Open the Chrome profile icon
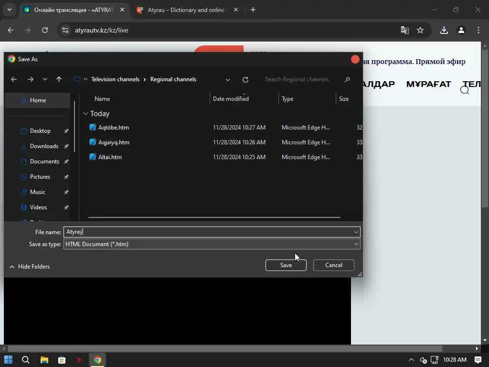The height and width of the screenshot is (367, 489). [461, 30]
